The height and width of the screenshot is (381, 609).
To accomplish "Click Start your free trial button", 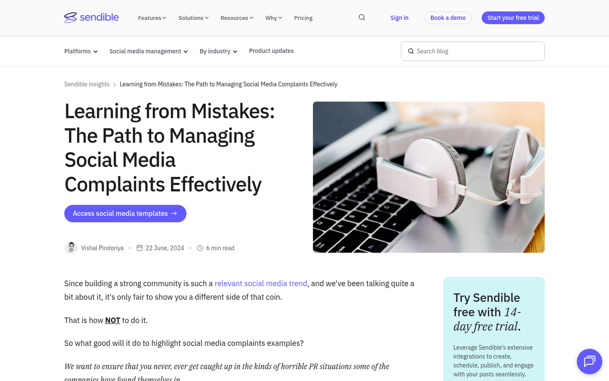I will [513, 18].
